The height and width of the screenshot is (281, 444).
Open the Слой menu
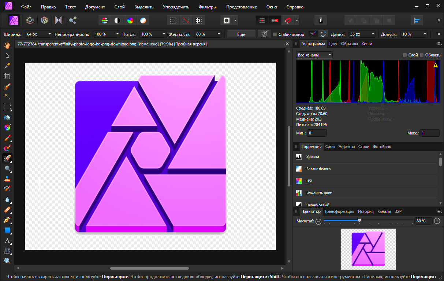(119, 7)
